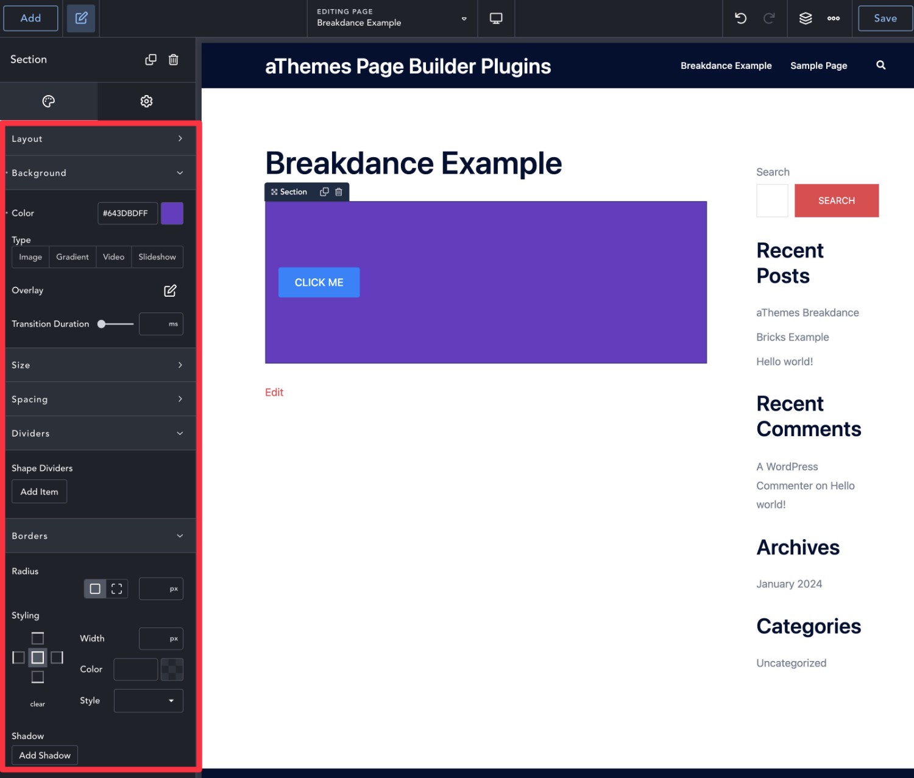Choose Video background type
The width and height of the screenshot is (914, 778).
[113, 257]
